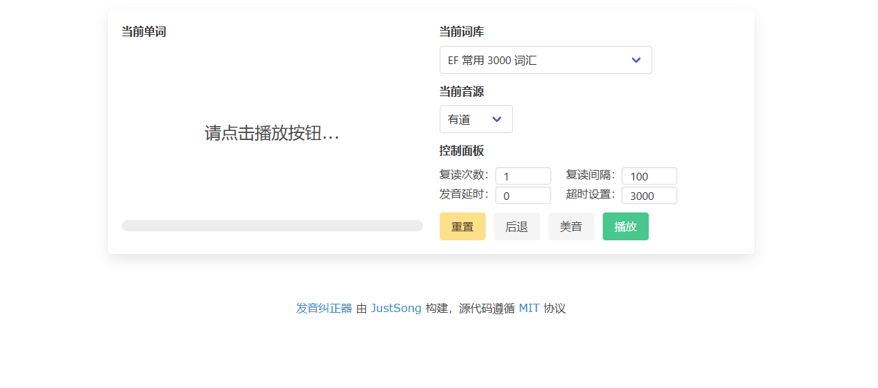Start playback with the green 播放 button
The height and width of the screenshot is (388, 878).
pos(625,226)
